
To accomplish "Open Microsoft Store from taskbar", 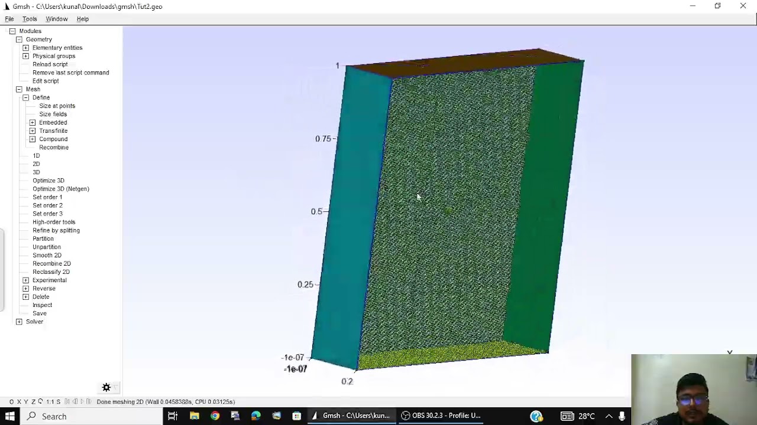I will click(x=296, y=416).
